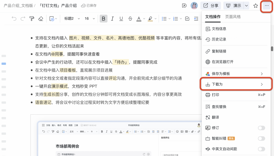The image size is (274, 156).
Task: Click the save as template icon
Action: (x=208, y=74)
